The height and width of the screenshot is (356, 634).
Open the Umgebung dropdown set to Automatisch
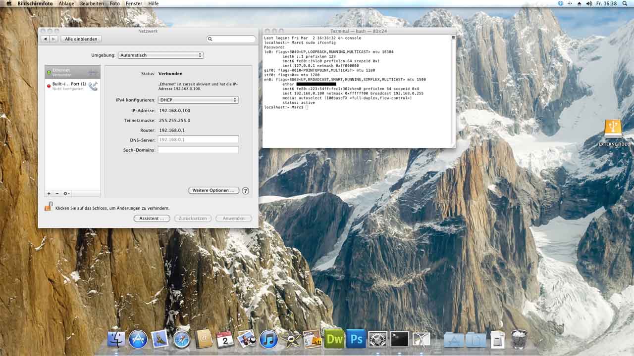coord(161,55)
